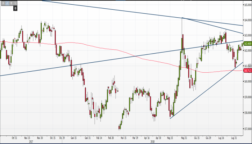The height and width of the screenshot is (144, 252).
Task: Click the green 162.4600 last price tag
Action: pyautogui.click(x=248, y=44)
